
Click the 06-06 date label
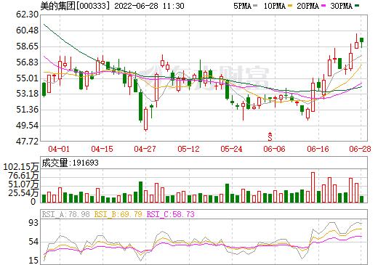pyautogui.click(x=274, y=149)
